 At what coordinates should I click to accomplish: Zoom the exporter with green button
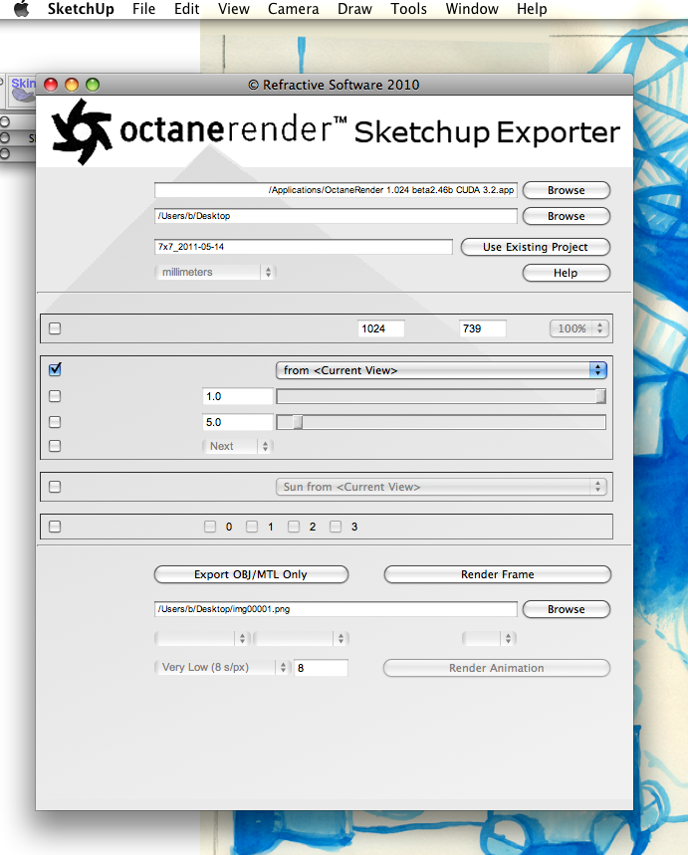click(x=93, y=85)
